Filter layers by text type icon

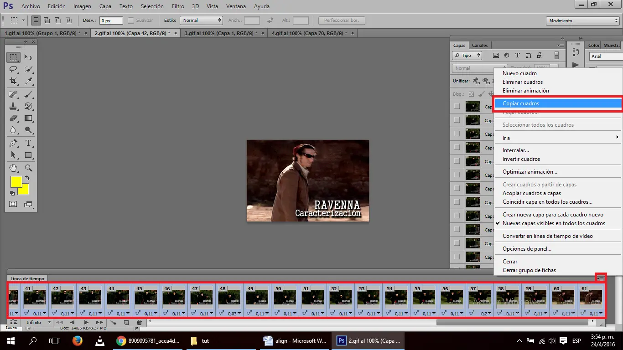pos(518,56)
